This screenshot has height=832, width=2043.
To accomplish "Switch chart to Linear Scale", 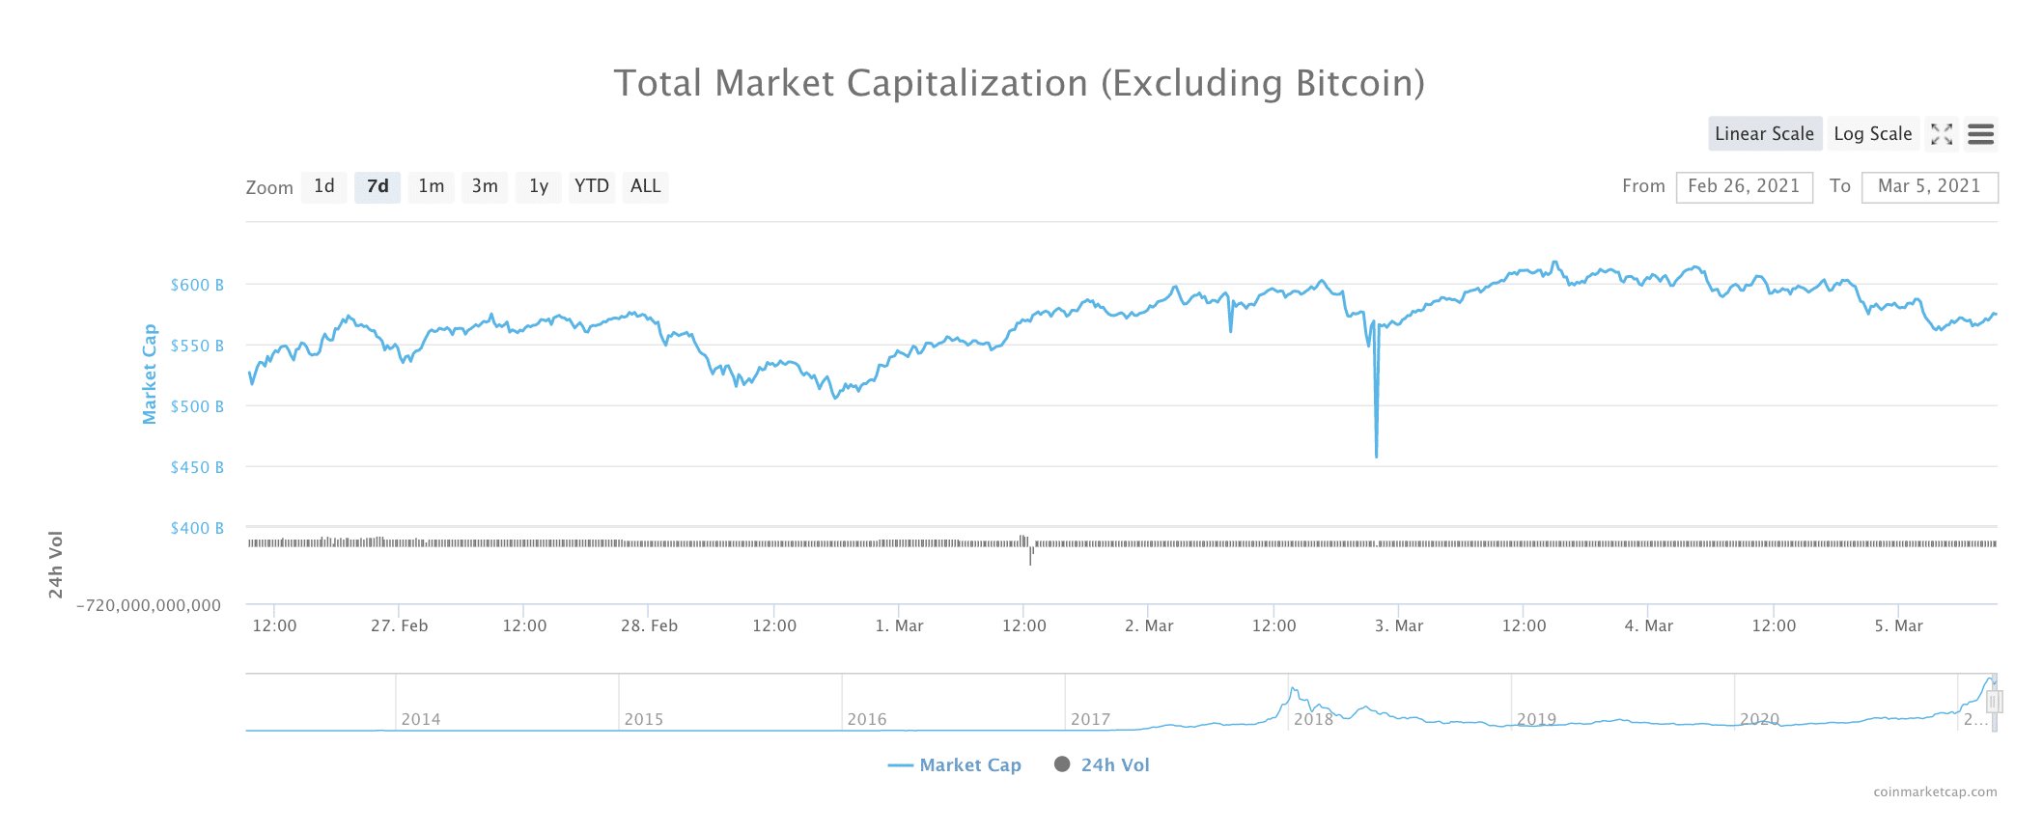I will (x=1764, y=134).
